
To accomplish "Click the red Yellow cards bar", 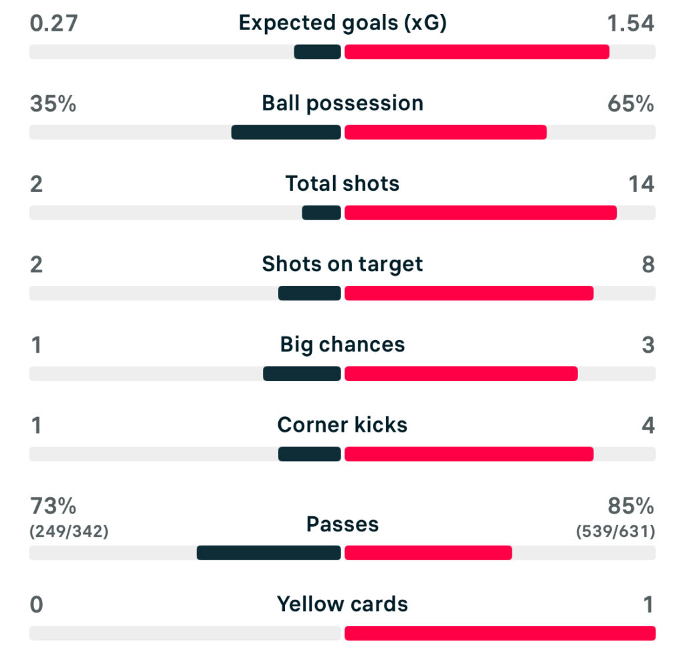I will 500,633.
